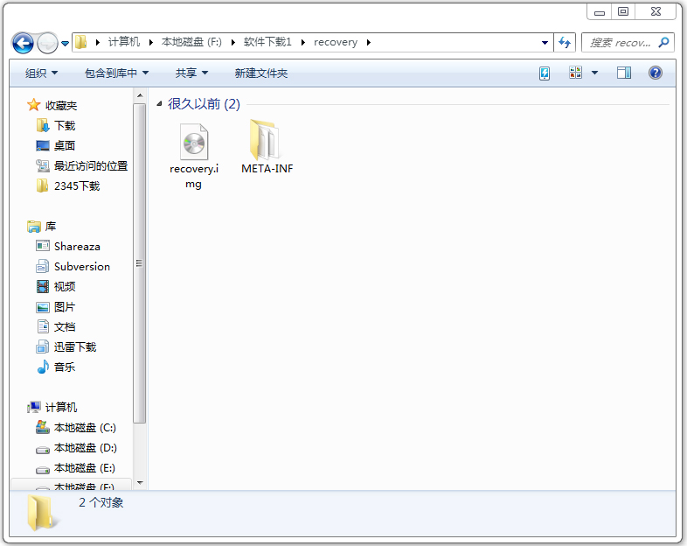The width and height of the screenshot is (687, 546).
Task: Select the recovery.img file
Action: (x=194, y=156)
